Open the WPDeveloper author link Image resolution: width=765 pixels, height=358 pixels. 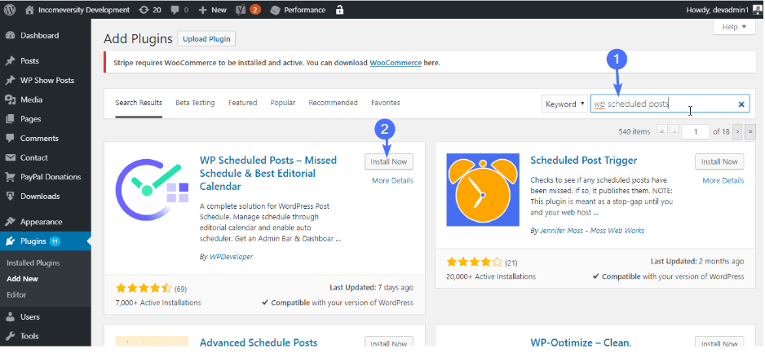pos(232,257)
